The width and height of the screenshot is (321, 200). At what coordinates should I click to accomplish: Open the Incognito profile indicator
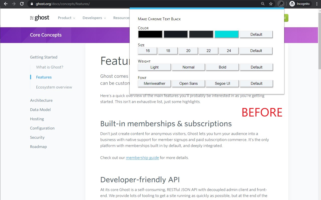(x=300, y=4)
